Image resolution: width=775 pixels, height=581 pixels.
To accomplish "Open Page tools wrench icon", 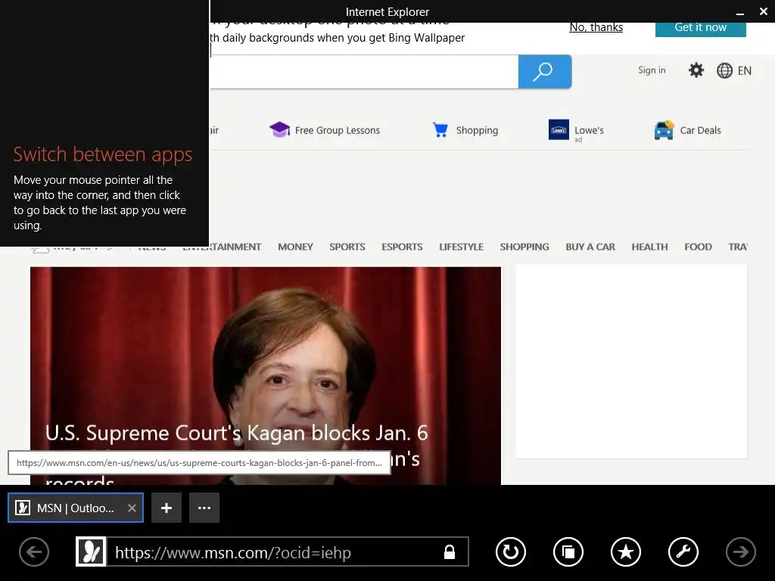I will pyautogui.click(x=683, y=551).
